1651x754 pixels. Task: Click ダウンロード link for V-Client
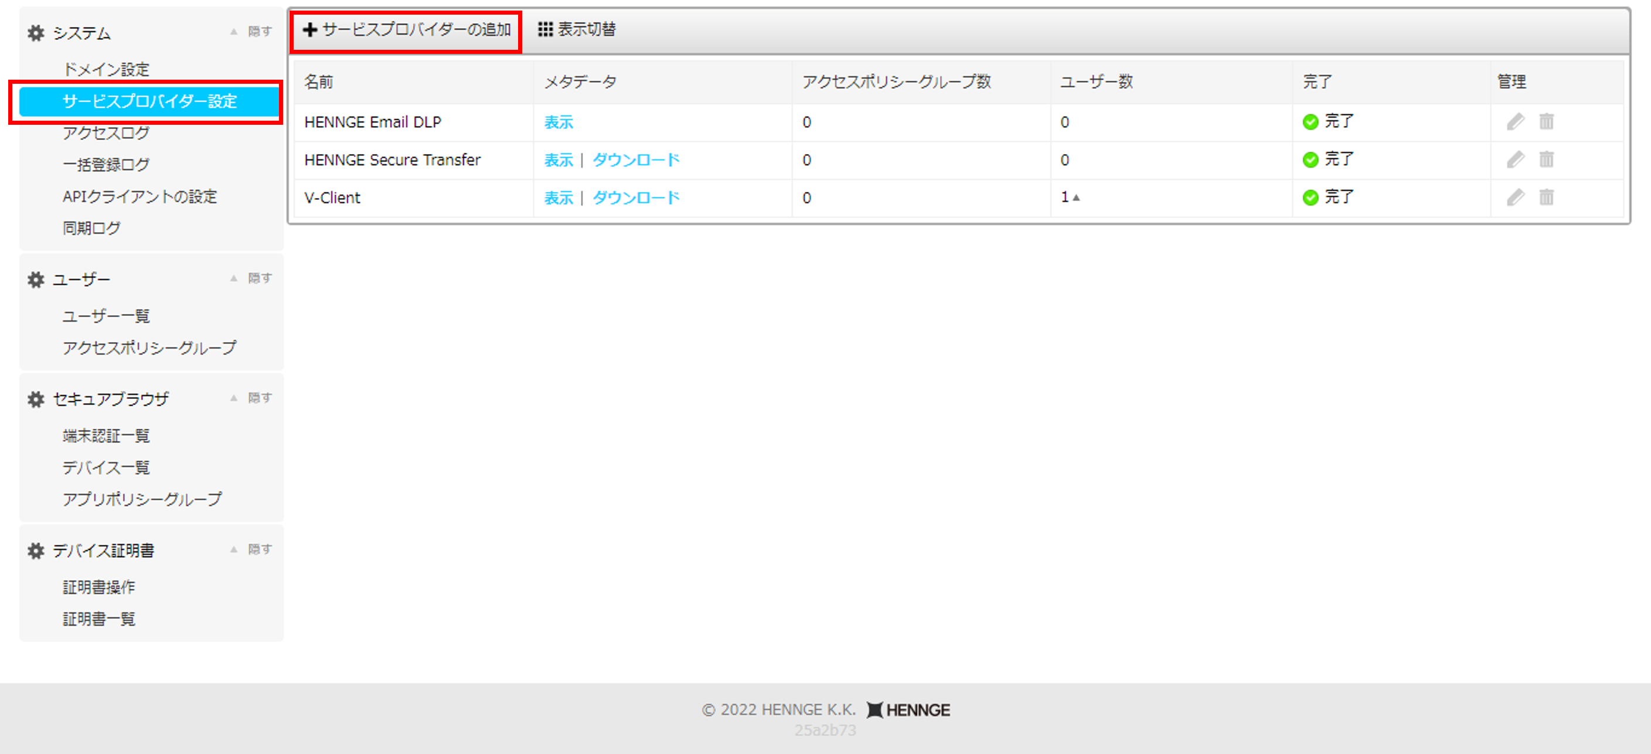click(636, 198)
